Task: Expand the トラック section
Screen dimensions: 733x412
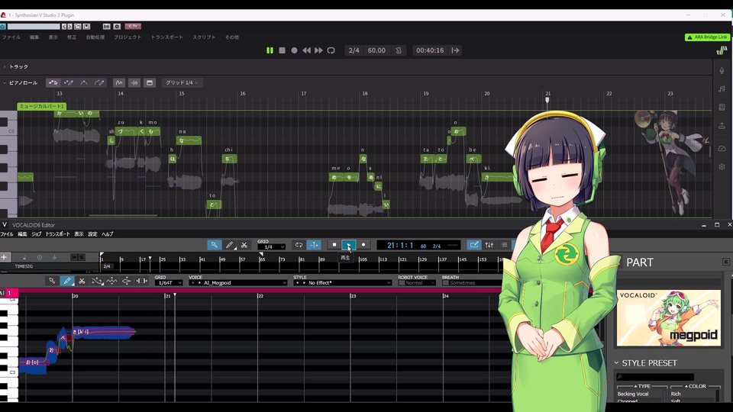Action: click(5, 67)
